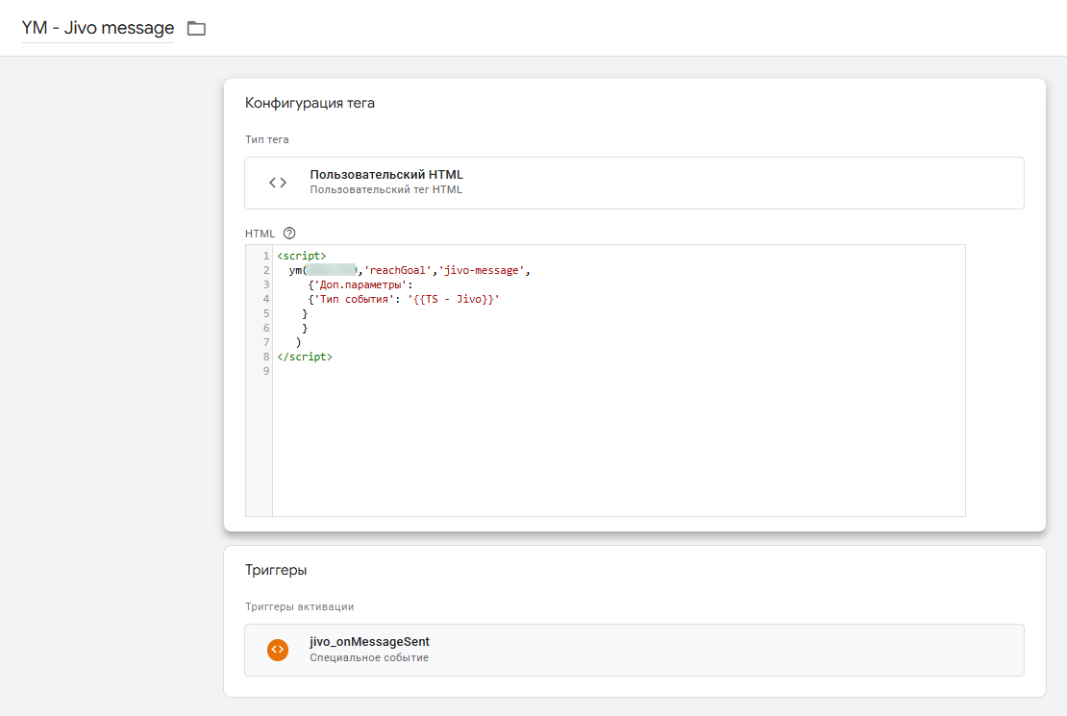
Task: Click the Конфигурация тега section heading
Action: coord(310,103)
